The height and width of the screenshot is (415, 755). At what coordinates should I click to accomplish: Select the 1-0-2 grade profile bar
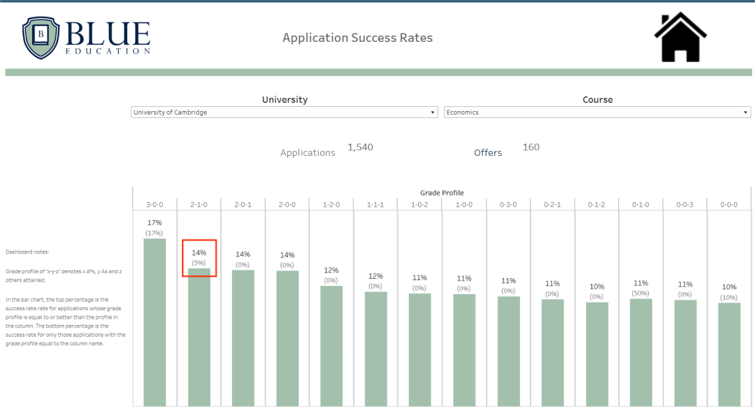[x=420, y=350]
